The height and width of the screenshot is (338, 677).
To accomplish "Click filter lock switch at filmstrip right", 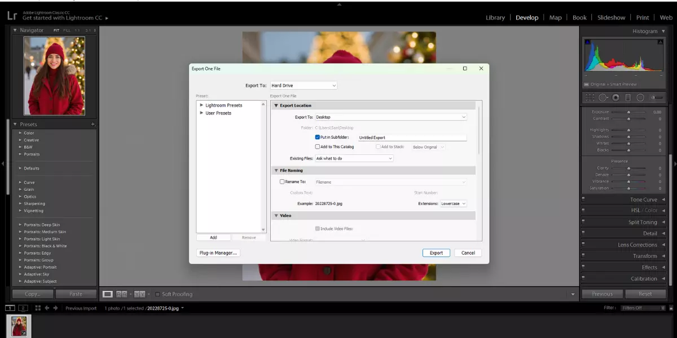I will [x=671, y=308].
